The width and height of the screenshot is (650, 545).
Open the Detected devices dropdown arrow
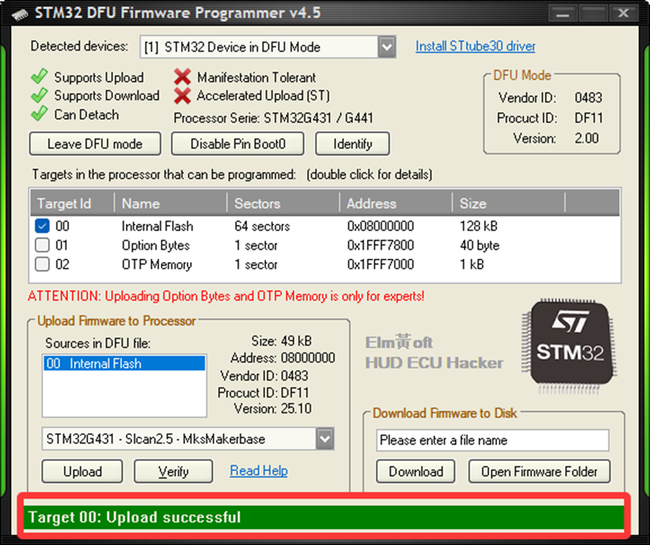[x=386, y=47]
